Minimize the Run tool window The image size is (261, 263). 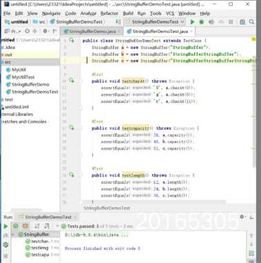tap(251, 217)
